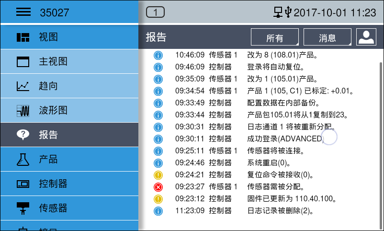Viewport: 384px width, 231px height.
Task: Click the sensor number 1 indicator
Action: click(x=155, y=12)
